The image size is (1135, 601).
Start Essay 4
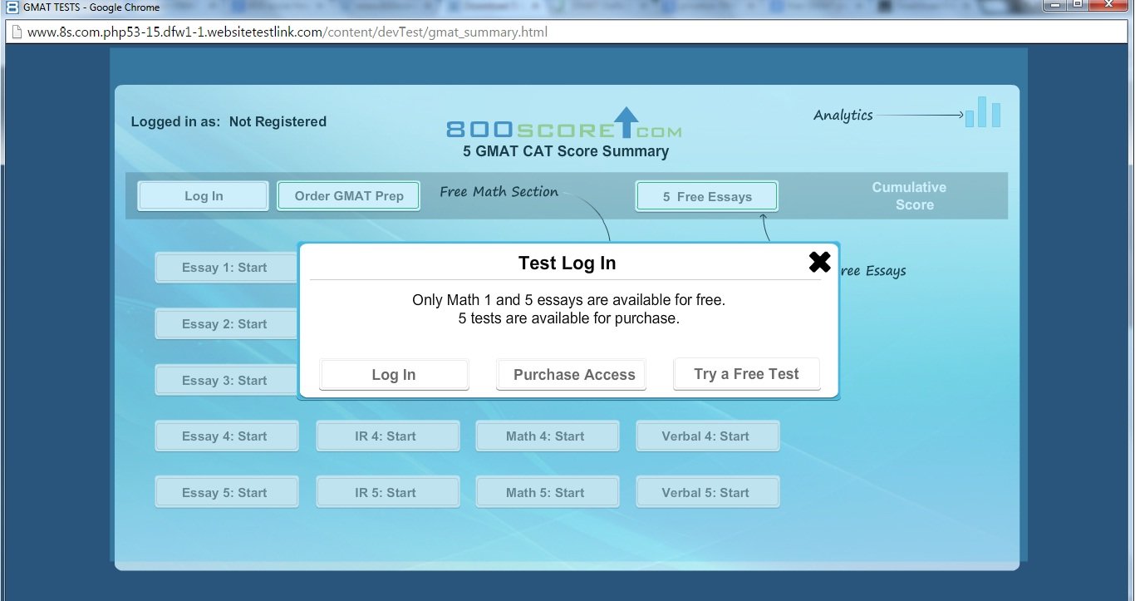[226, 436]
